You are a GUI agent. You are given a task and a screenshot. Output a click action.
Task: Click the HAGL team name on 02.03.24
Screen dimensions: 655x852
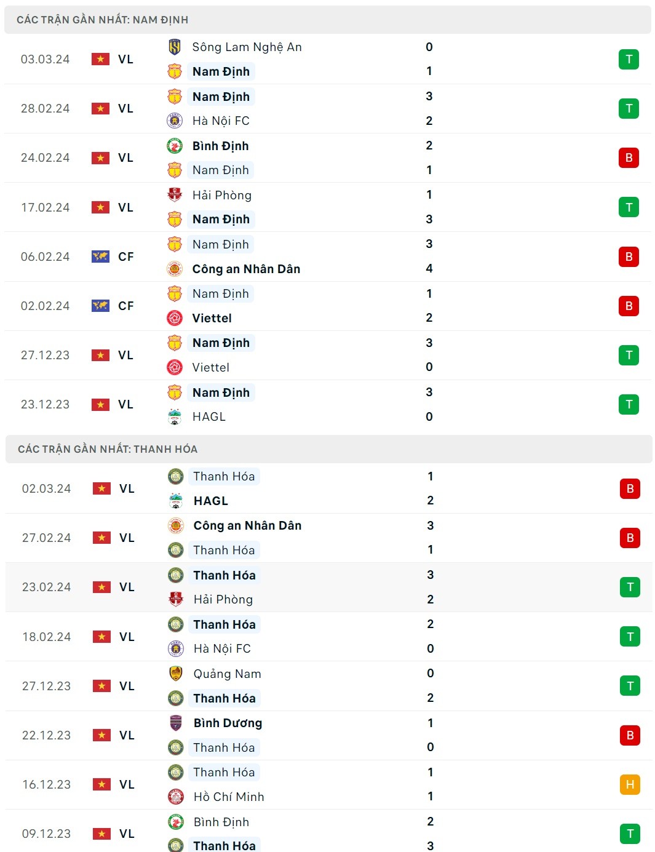[211, 501]
